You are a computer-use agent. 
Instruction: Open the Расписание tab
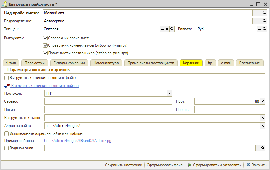(249, 63)
